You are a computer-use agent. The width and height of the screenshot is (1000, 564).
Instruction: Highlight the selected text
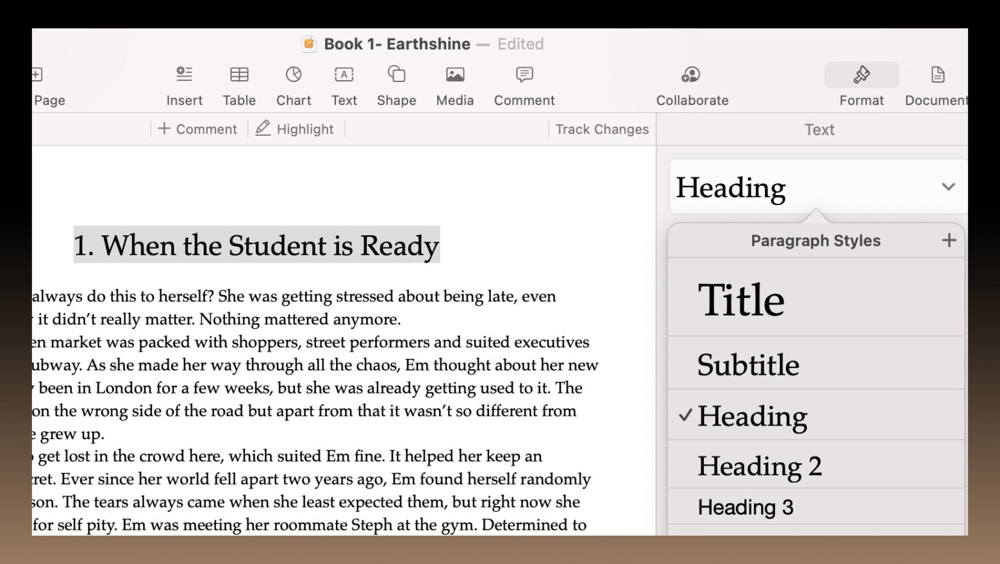(295, 129)
